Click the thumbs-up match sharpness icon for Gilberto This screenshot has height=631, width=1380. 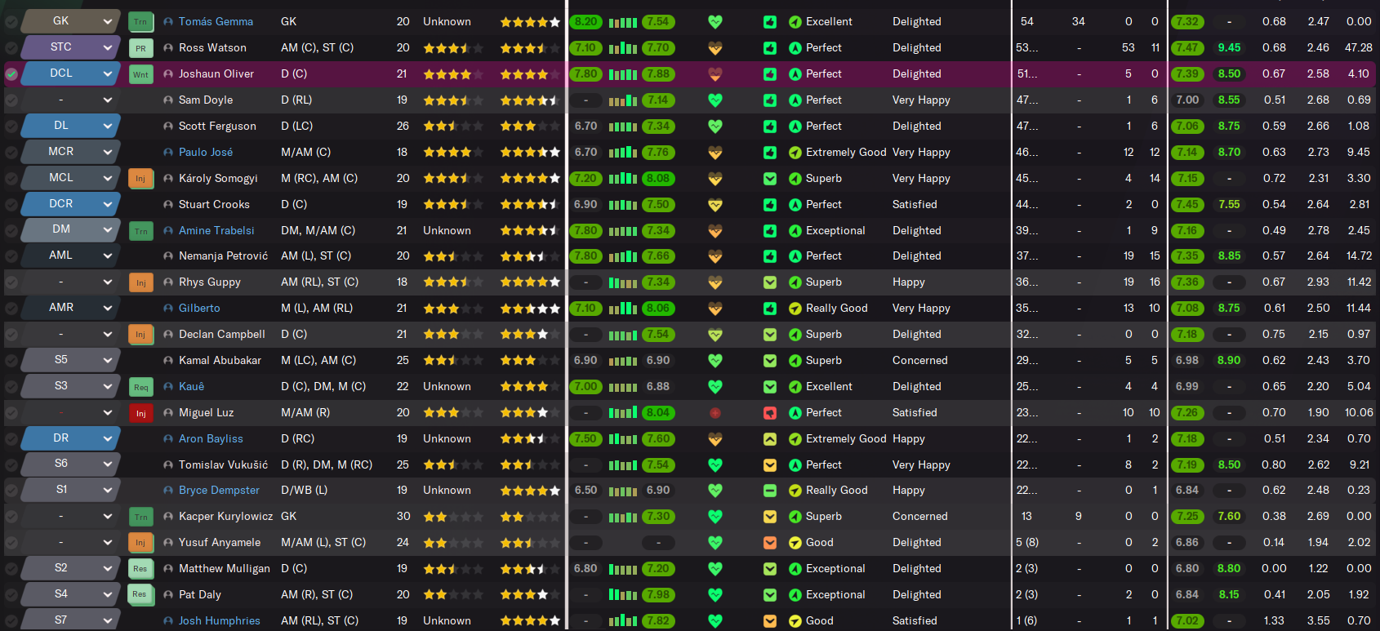point(769,309)
